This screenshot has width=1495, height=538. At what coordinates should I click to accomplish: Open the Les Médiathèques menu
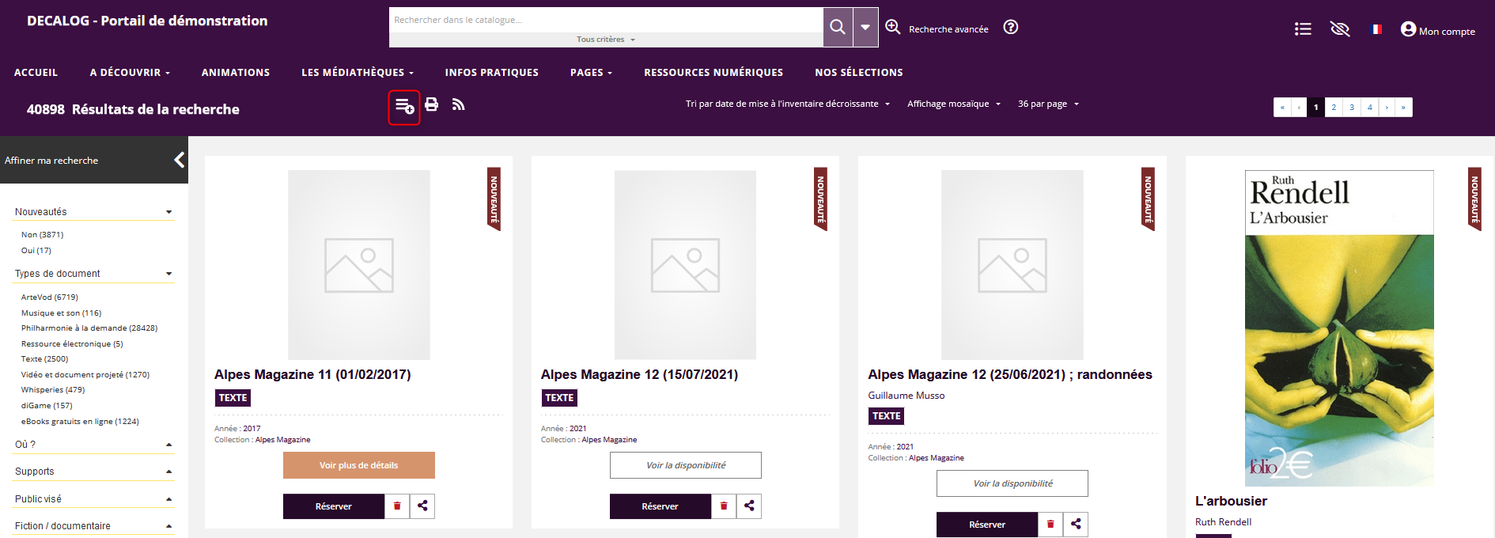point(357,72)
